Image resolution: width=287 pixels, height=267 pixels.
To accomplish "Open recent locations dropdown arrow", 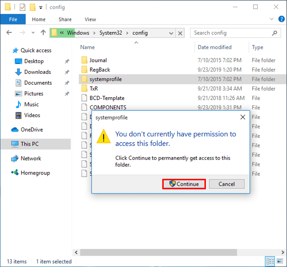I will [33, 33].
